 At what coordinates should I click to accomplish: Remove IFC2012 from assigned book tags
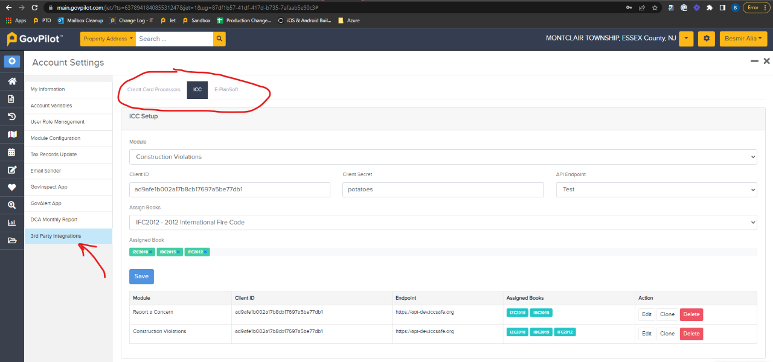[206, 252]
